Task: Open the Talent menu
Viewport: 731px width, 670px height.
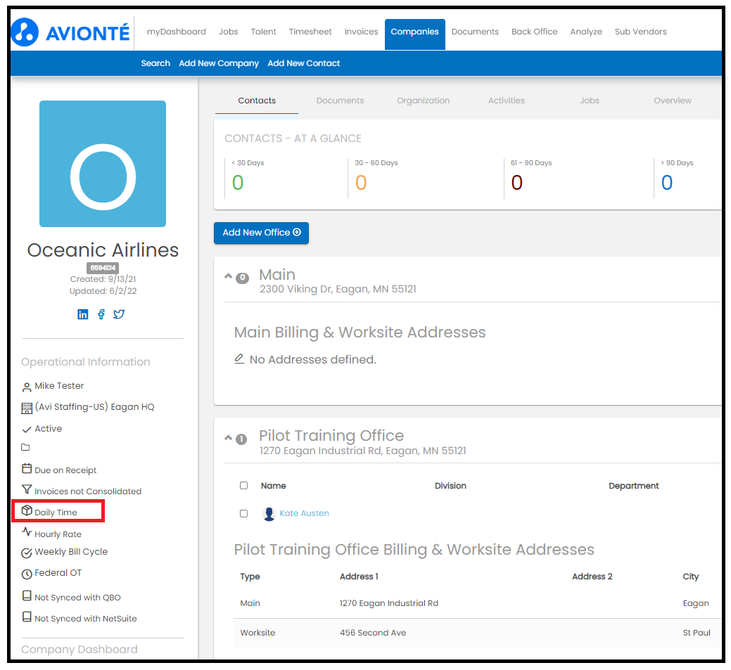Action: click(x=263, y=32)
